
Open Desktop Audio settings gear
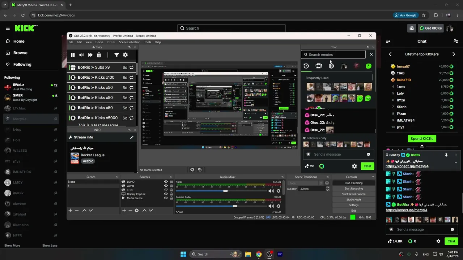pyautogui.click(x=278, y=206)
